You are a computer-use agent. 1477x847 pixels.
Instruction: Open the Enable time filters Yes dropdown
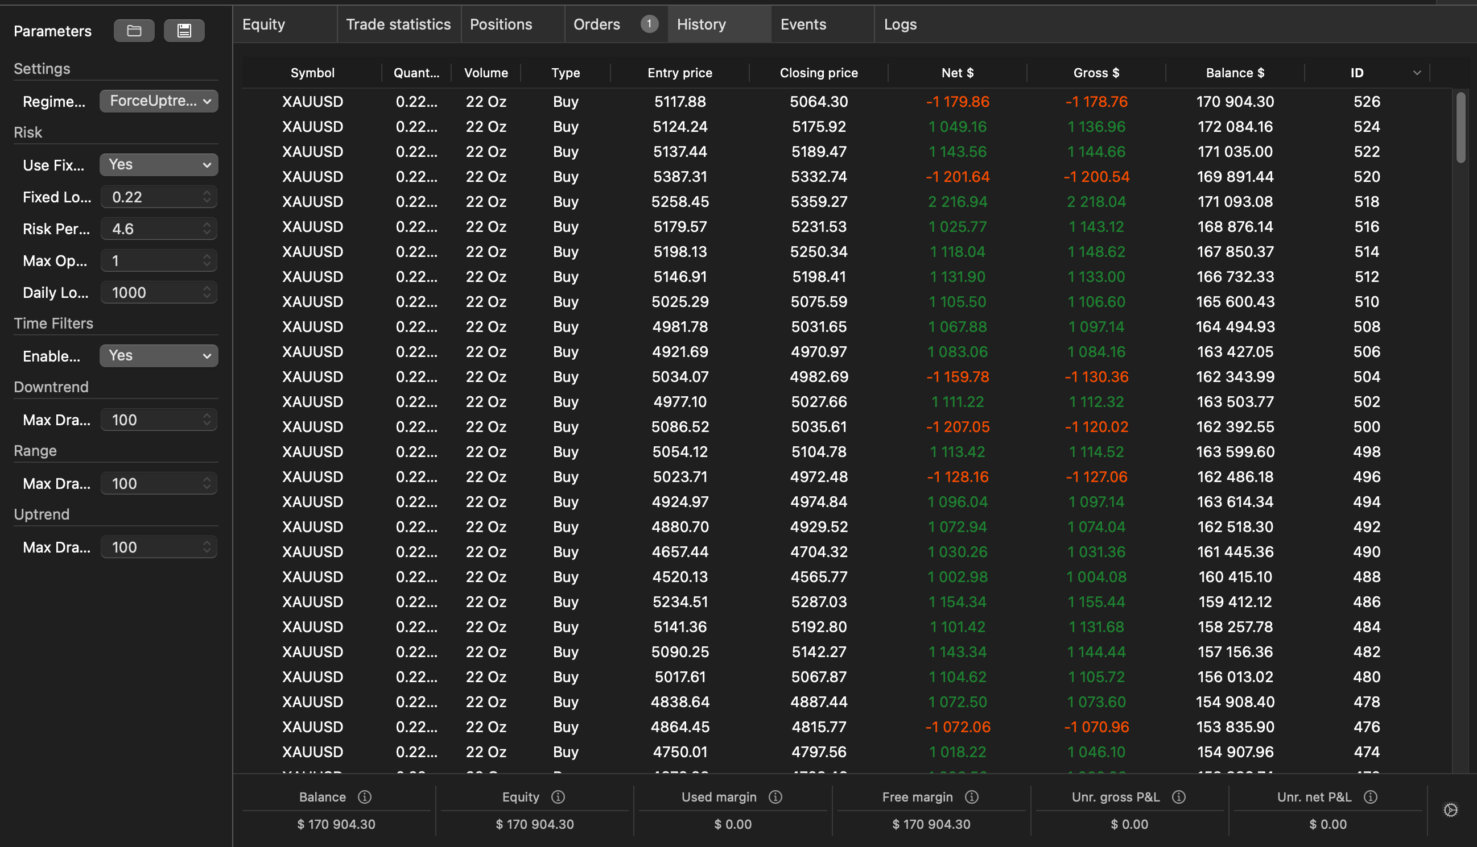tap(158, 355)
